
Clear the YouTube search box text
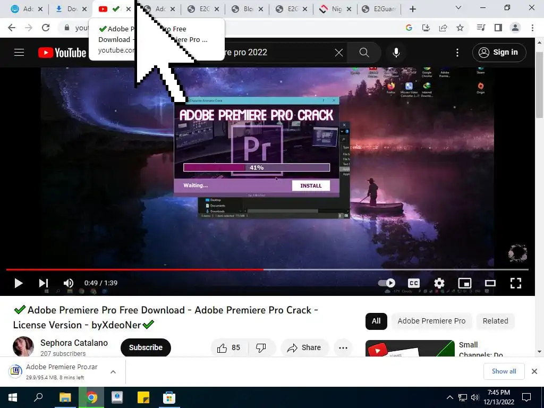[x=338, y=53]
